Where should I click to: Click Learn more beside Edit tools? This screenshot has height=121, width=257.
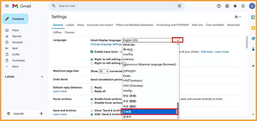pos(222,52)
